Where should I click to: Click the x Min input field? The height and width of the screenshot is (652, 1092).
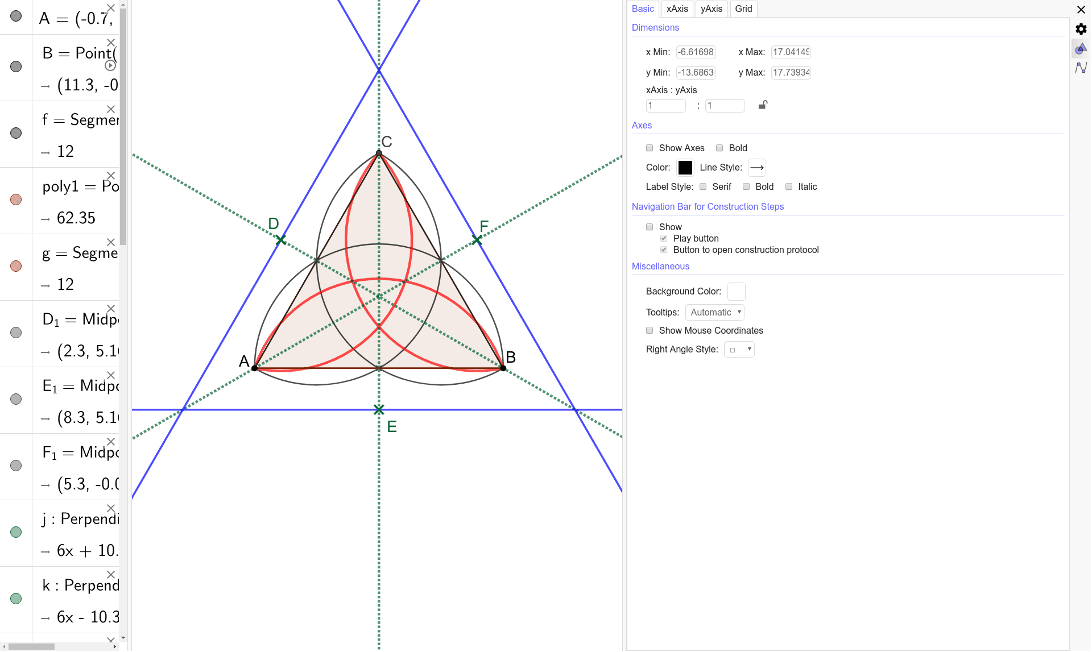coord(695,52)
